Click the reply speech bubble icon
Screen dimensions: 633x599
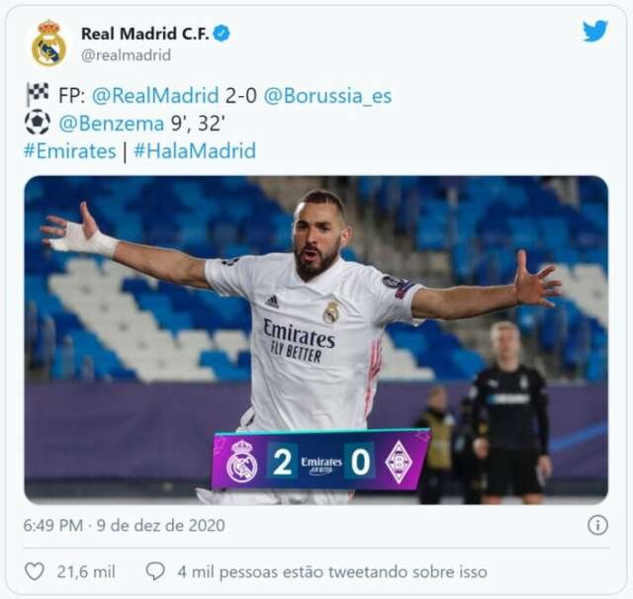pos(155,571)
